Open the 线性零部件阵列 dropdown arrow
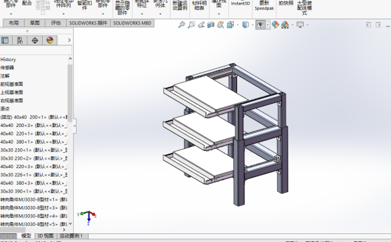Image resolution: width=391 pixels, height=242 pixels. 63,14
